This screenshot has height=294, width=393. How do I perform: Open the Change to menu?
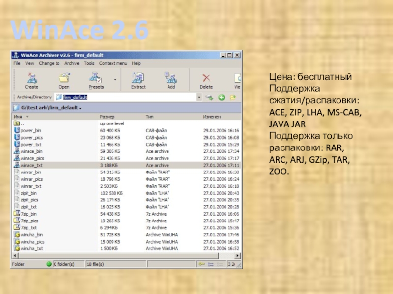(49, 63)
